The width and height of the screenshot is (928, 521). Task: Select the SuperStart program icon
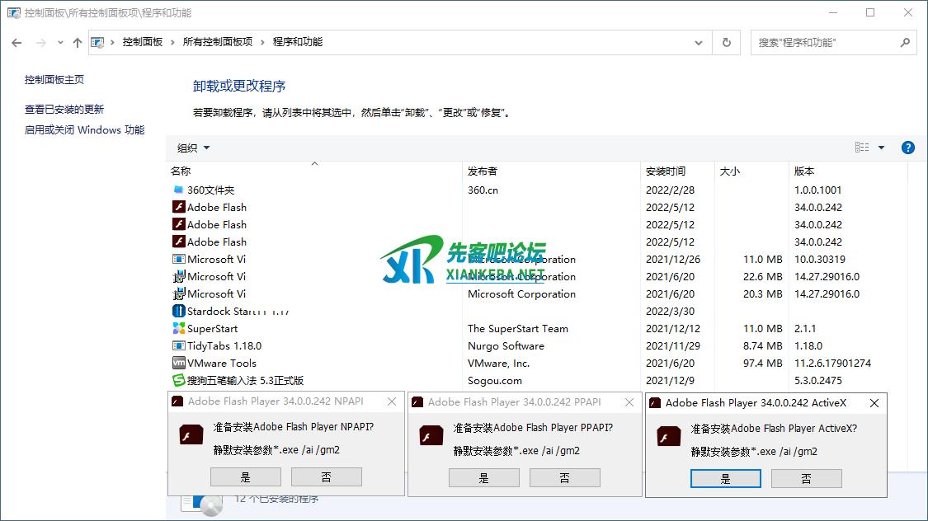click(178, 329)
